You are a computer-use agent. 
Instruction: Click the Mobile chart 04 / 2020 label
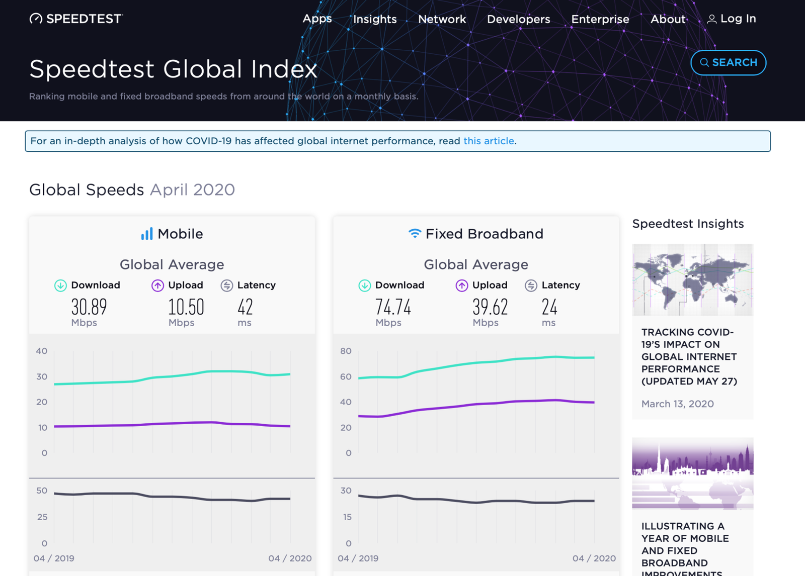(290, 558)
